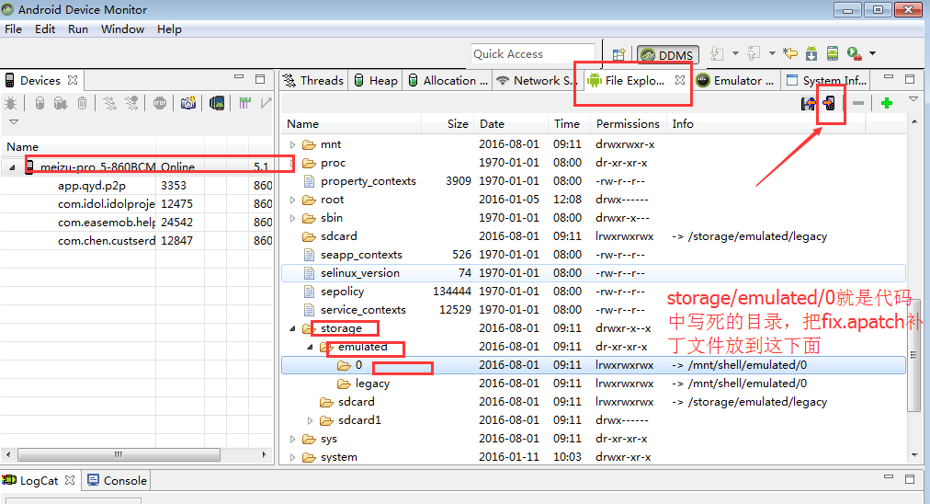
Task: Click the green plus New Folder icon
Action: coord(887,103)
